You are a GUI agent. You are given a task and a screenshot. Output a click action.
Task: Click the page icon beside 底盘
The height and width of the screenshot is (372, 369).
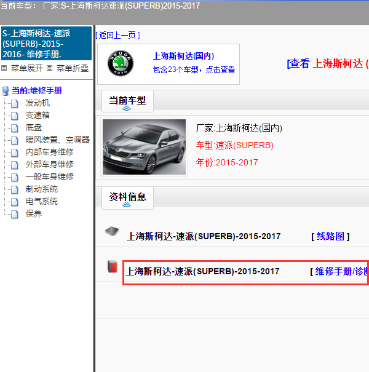coord(15,128)
